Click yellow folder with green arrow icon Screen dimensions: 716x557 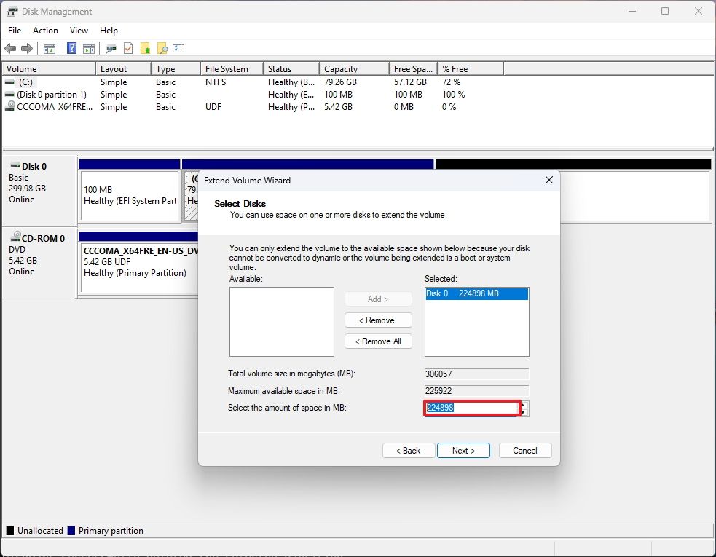[145, 49]
